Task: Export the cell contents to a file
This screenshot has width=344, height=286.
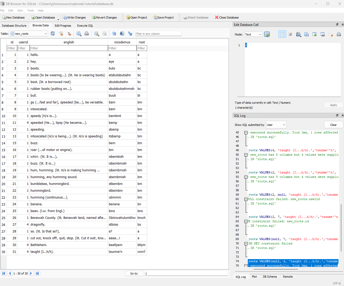Action: click(306, 34)
